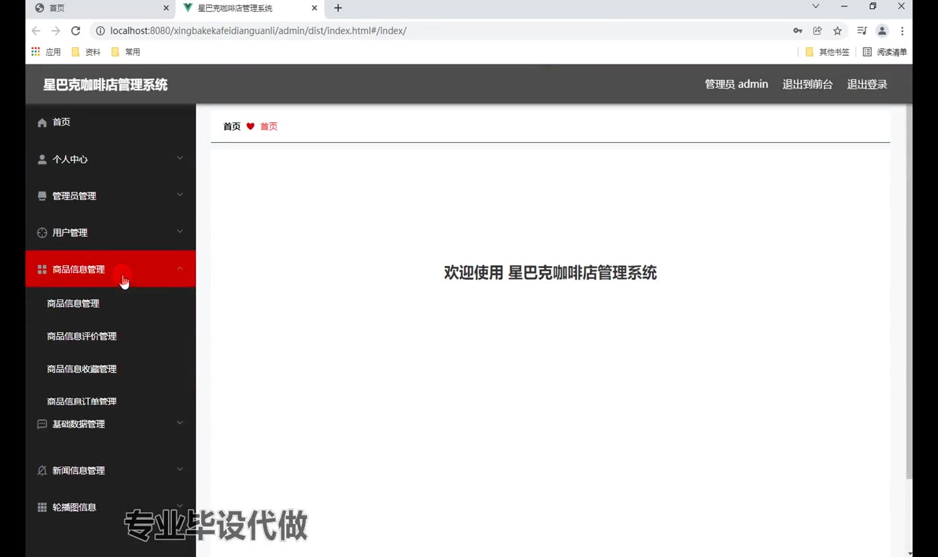Screen dimensions: 938x557
Task: Expand the 用户管理 chevron
Action: [x=180, y=231]
